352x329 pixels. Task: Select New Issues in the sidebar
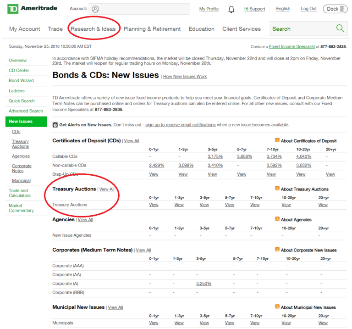pos(26,122)
